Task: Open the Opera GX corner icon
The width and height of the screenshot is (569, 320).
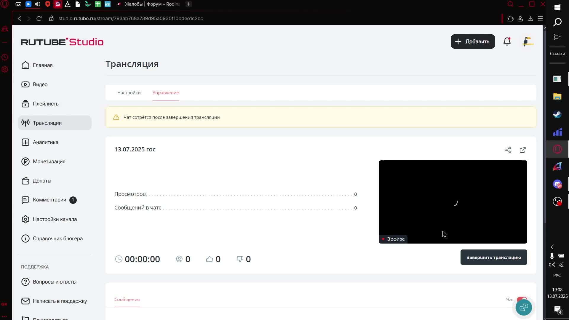Action: [4, 304]
